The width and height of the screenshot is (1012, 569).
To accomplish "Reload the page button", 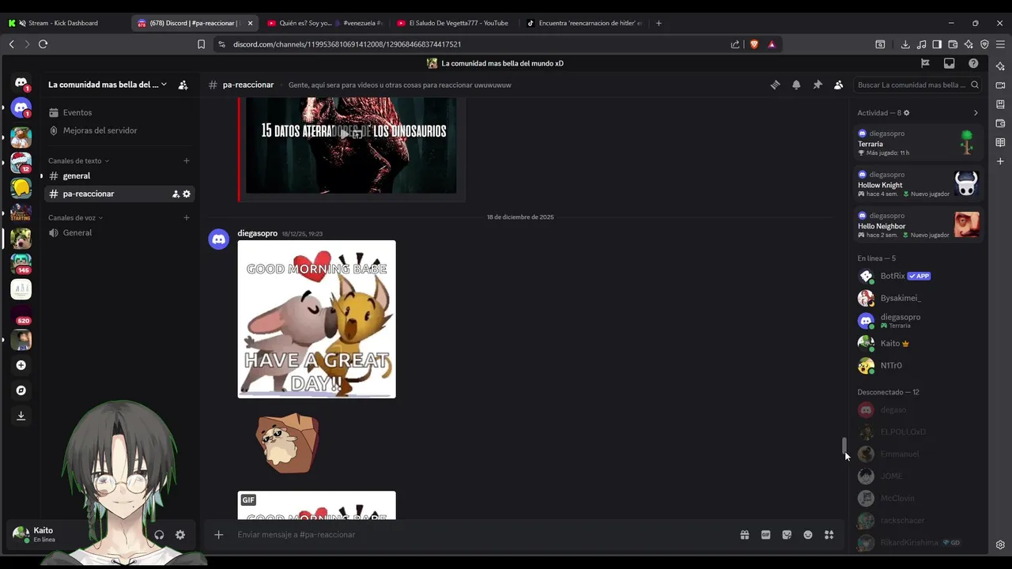I will pos(43,44).
